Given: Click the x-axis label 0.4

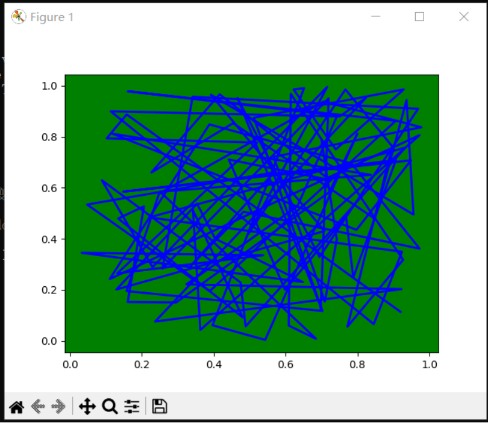Looking at the screenshot, I should 214,365.
